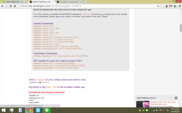
Task: Open the Windows Start button
Action: coord(3,110)
